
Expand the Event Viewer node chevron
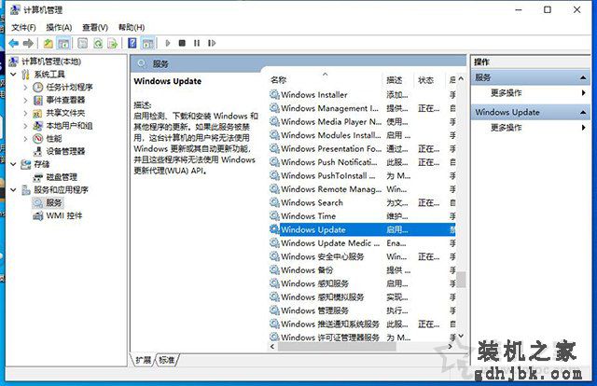click(x=26, y=100)
